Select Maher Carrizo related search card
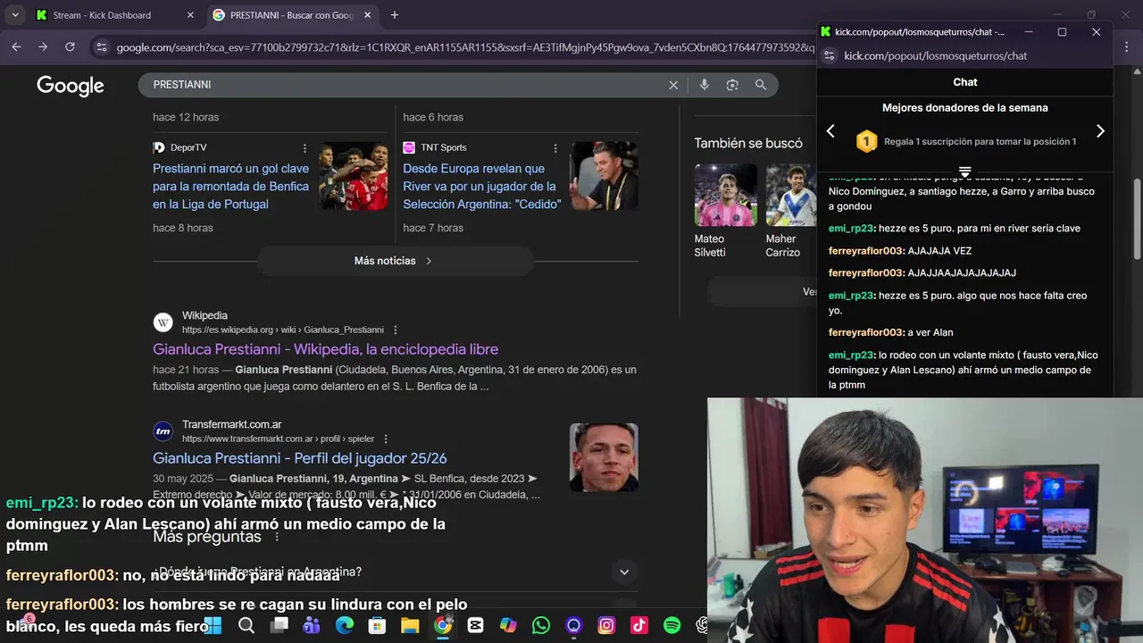Viewport: 1143px width, 643px height. (x=790, y=212)
